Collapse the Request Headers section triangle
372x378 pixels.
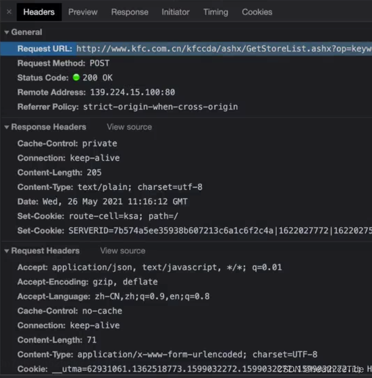pos(7,251)
